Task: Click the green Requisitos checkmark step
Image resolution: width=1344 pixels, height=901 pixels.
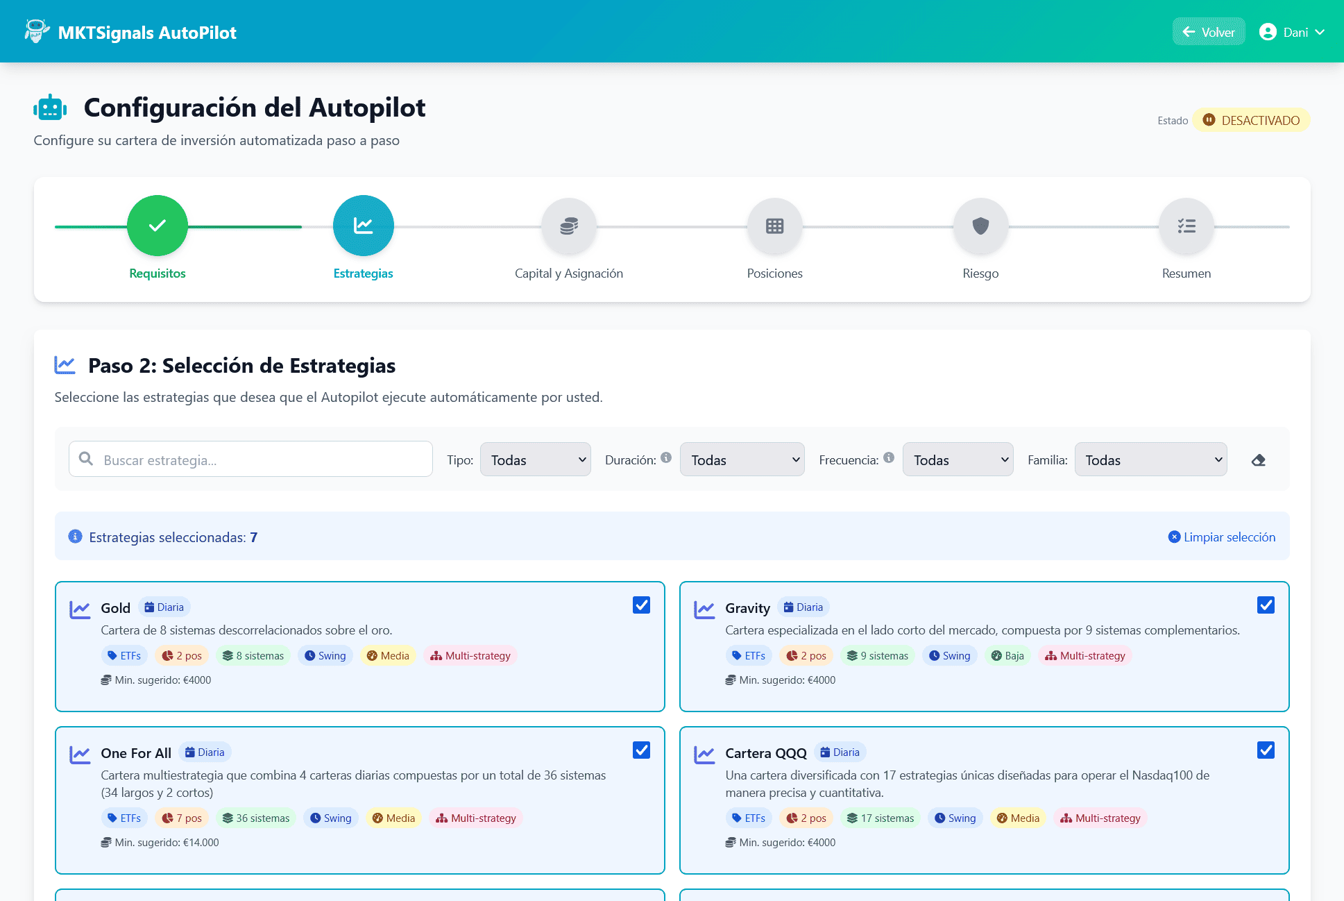Action: tap(158, 226)
